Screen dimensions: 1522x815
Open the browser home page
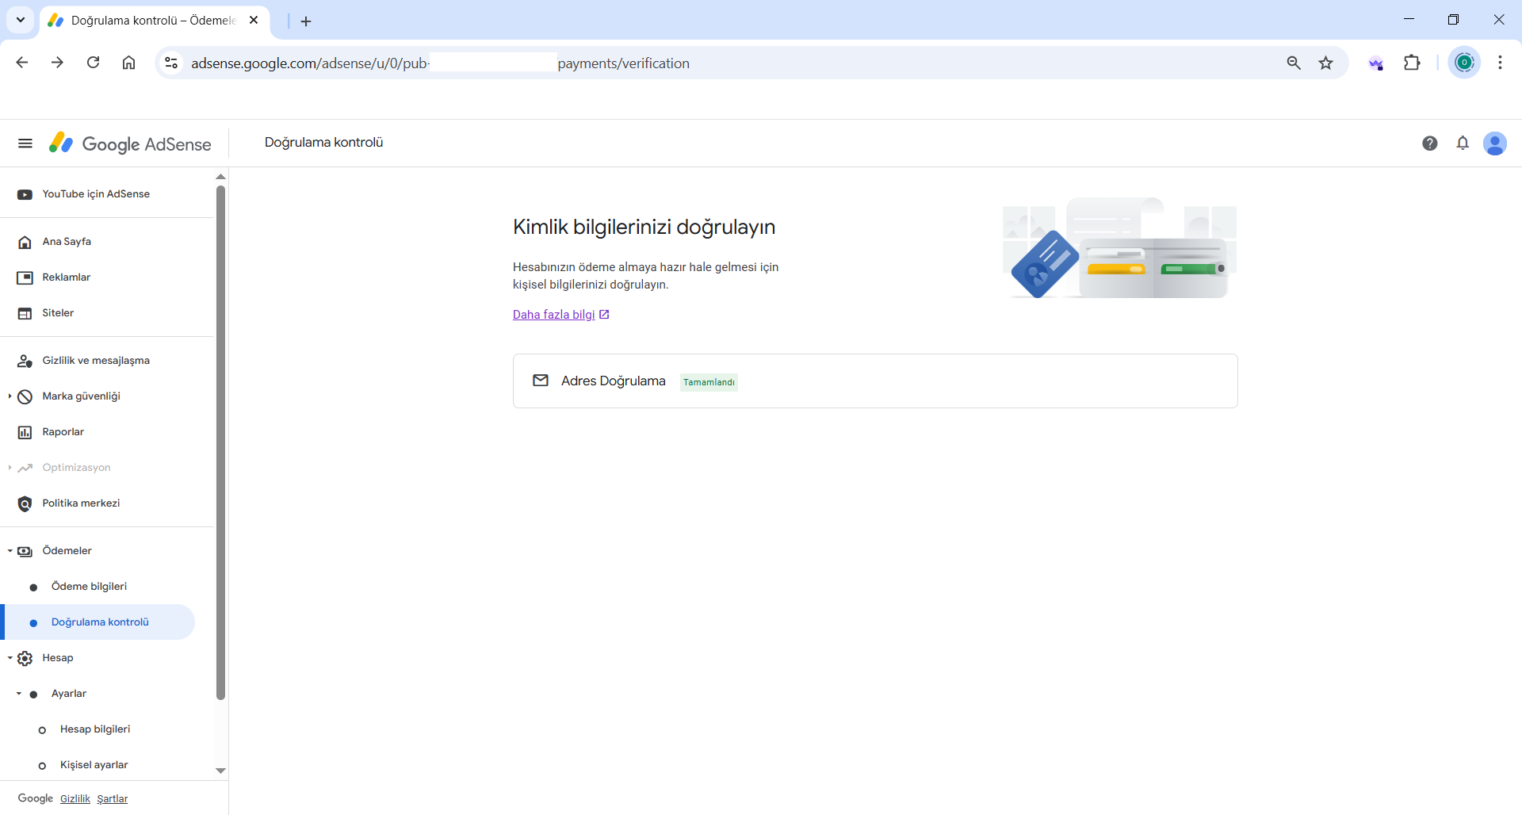click(128, 63)
